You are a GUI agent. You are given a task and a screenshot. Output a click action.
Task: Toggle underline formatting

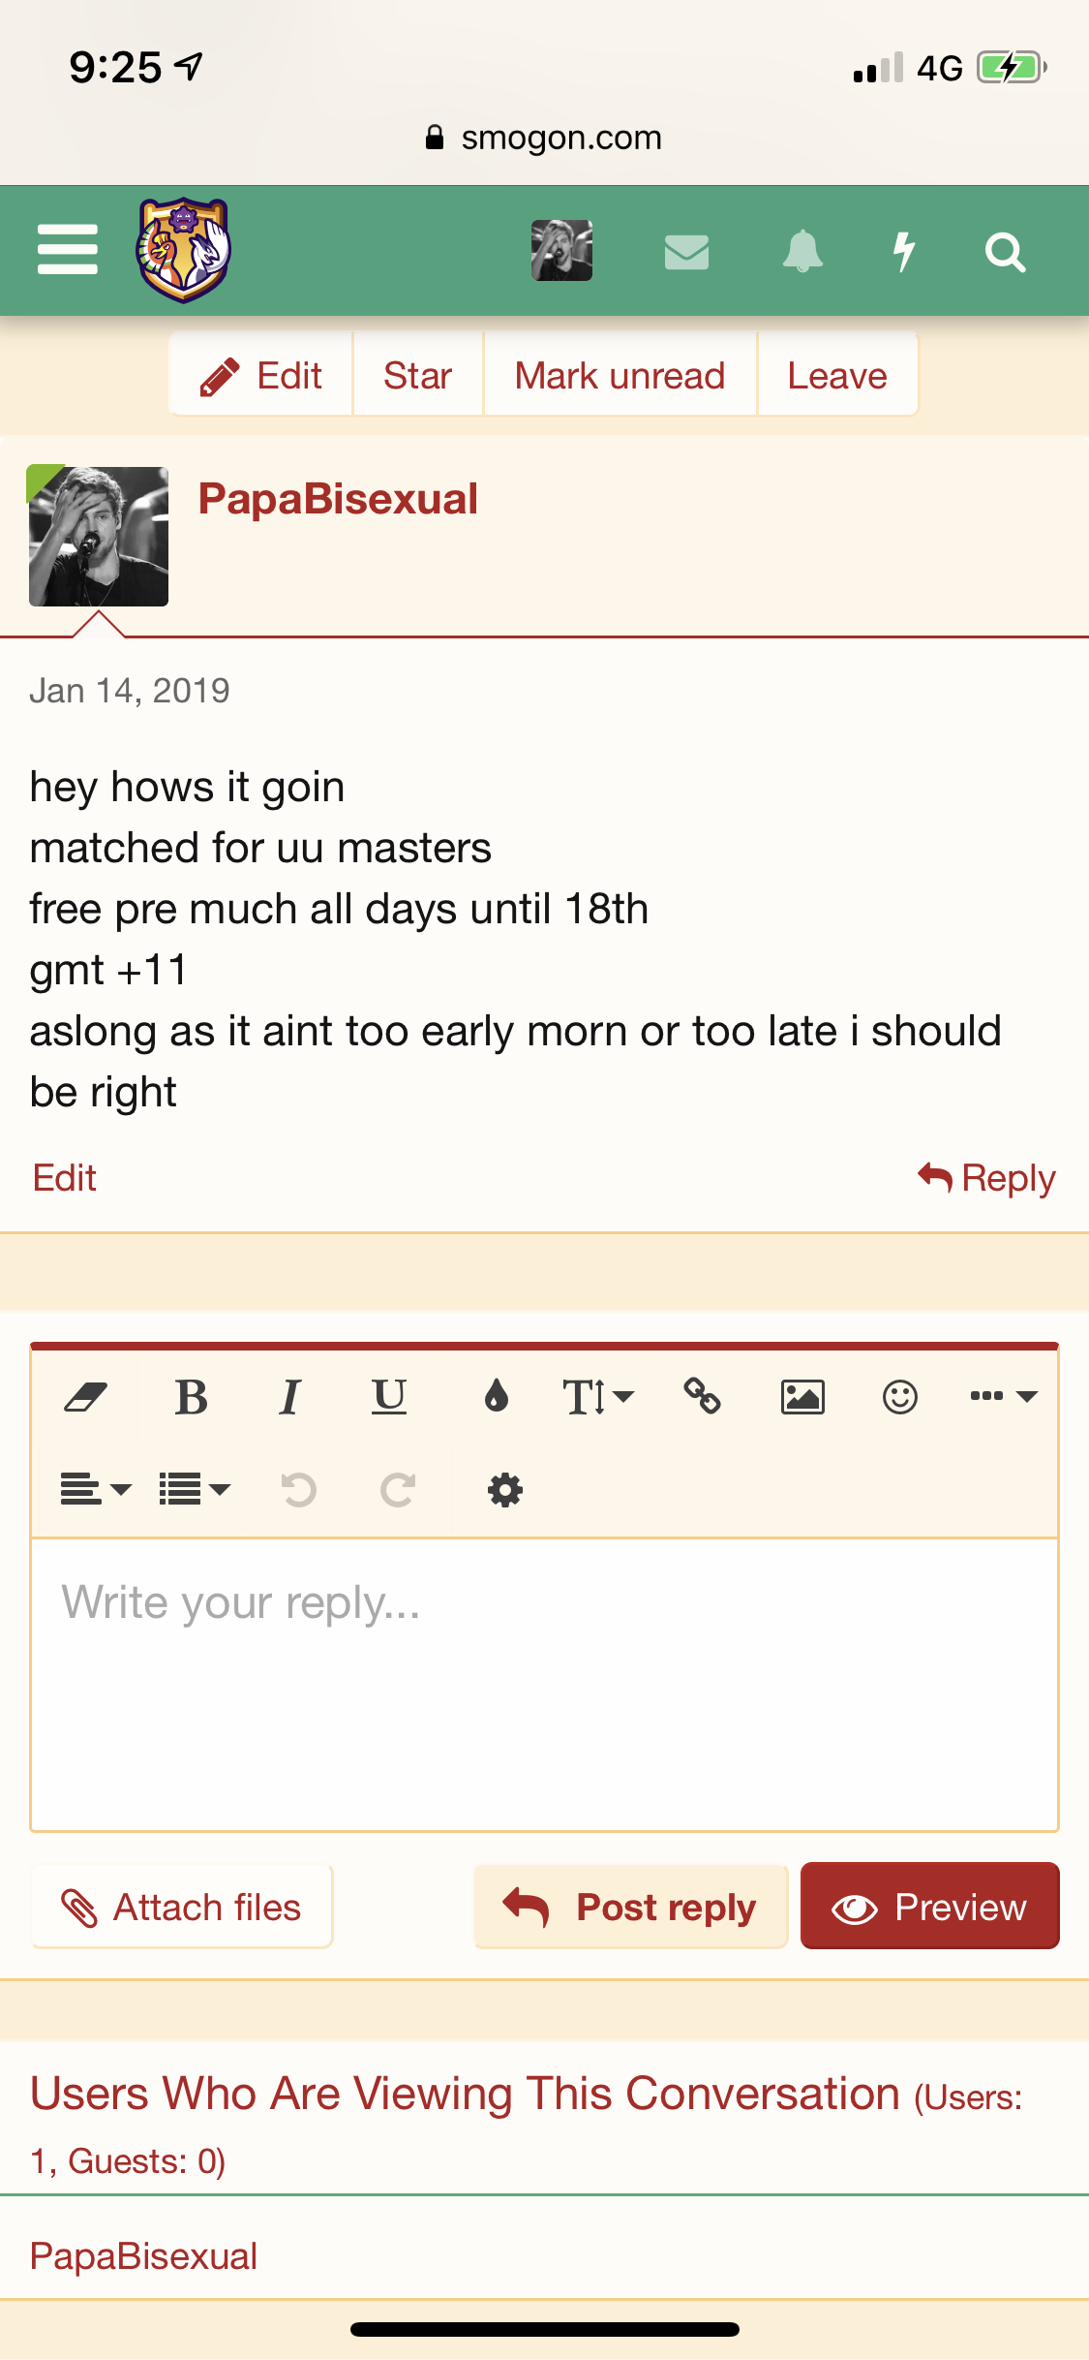point(389,1397)
